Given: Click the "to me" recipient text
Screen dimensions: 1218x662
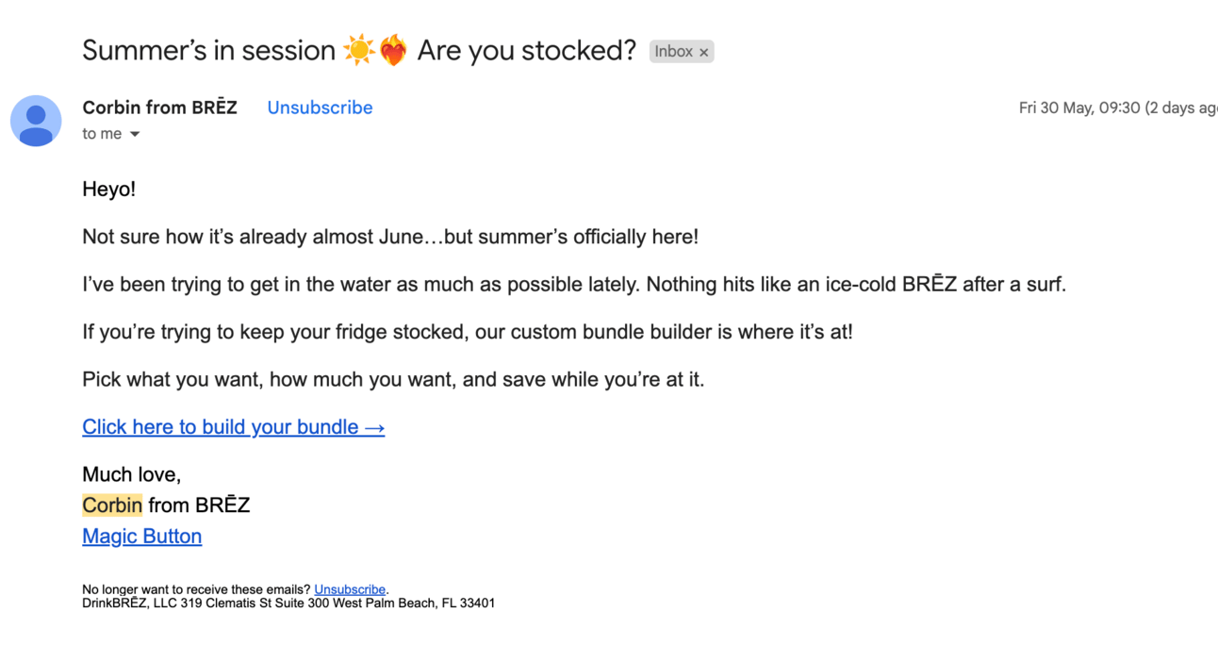Looking at the screenshot, I should pos(102,134).
